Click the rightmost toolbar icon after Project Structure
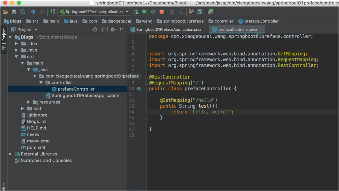339x191 pixels. [210, 12]
